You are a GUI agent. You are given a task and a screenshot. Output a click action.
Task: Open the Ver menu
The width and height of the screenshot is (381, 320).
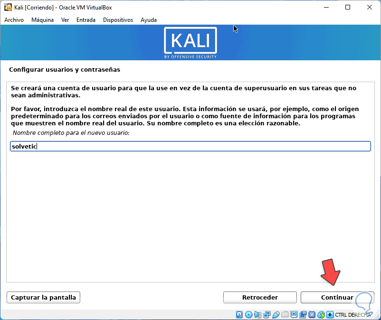point(65,20)
